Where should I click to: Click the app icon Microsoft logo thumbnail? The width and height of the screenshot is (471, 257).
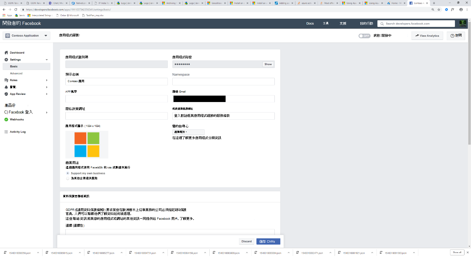click(87, 145)
